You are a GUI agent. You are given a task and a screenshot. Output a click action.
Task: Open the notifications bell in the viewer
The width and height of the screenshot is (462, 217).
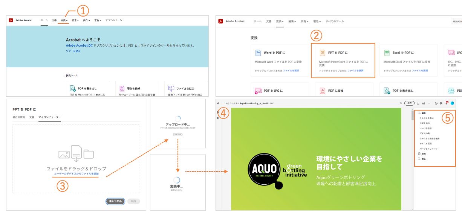(447, 103)
